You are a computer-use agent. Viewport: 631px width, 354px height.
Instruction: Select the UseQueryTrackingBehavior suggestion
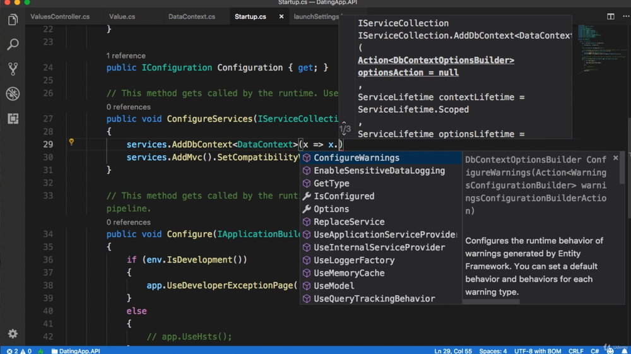pos(380,298)
